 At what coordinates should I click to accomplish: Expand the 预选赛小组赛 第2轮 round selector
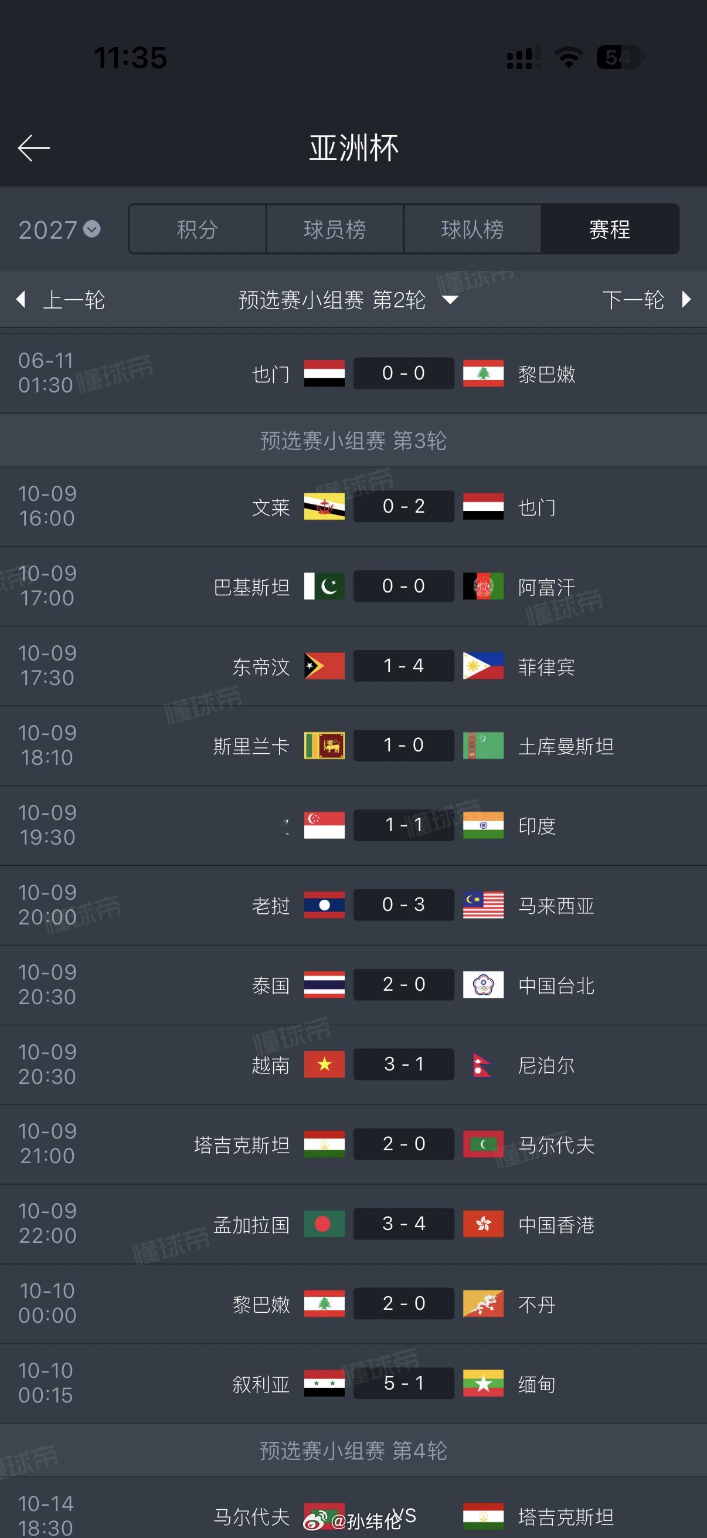(348, 300)
